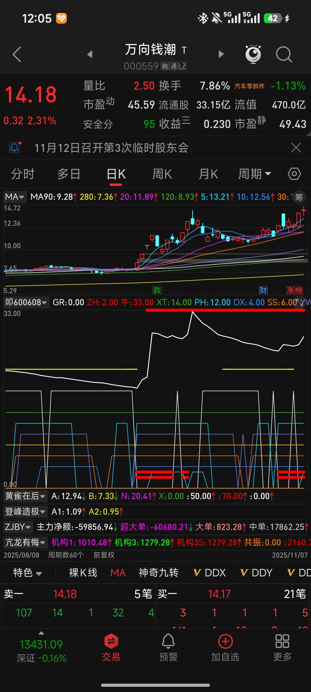Open the MA indicator dropdown
Viewport: 311px width, 692px height.
(15, 197)
